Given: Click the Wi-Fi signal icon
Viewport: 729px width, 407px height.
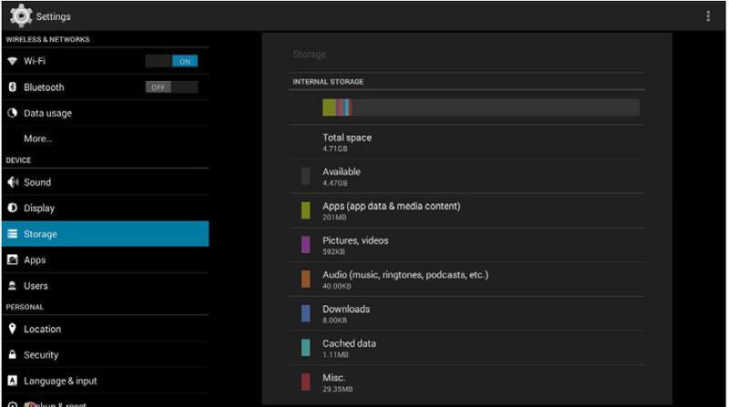Looking at the screenshot, I should coord(13,61).
